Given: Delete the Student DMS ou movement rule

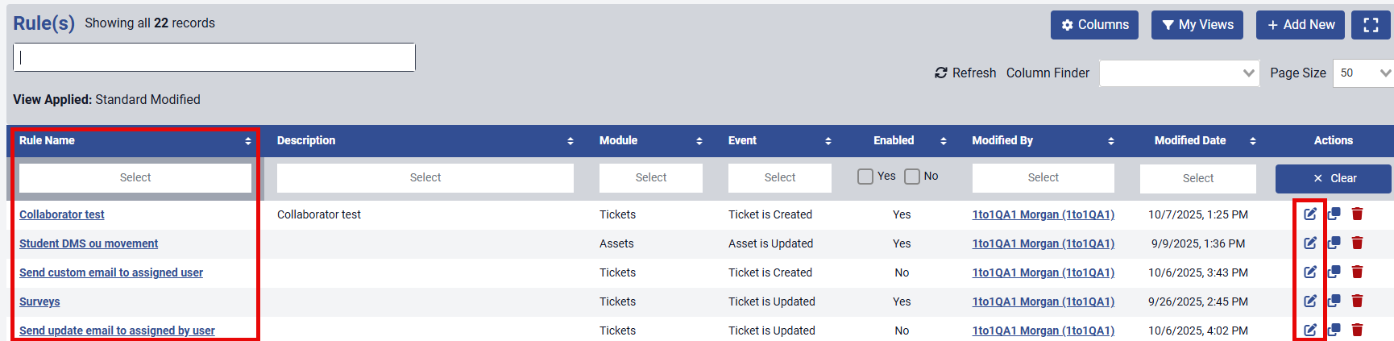Looking at the screenshot, I should point(1357,243).
